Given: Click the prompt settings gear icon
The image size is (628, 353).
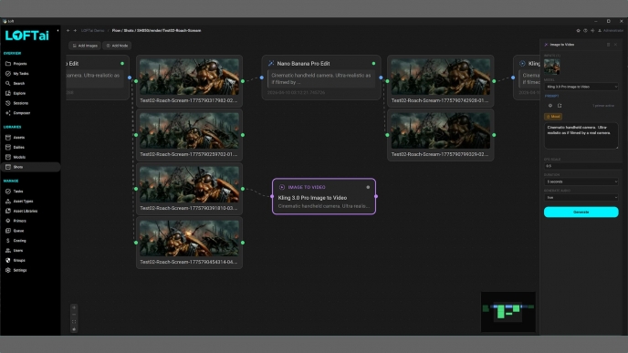Looking at the screenshot, I should pyautogui.click(x=550, y=106).
